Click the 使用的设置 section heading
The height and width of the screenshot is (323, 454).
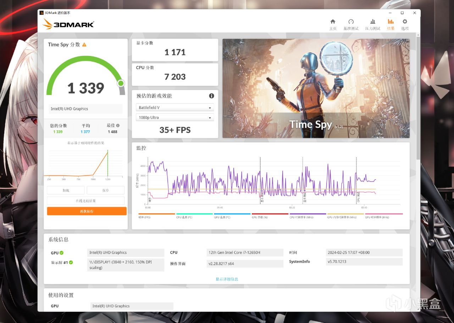click(61, 295)
